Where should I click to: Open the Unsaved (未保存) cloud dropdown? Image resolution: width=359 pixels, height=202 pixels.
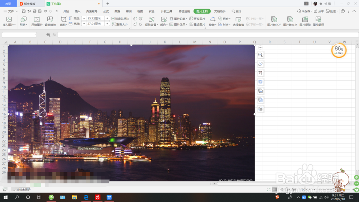[x=304, y=11]
